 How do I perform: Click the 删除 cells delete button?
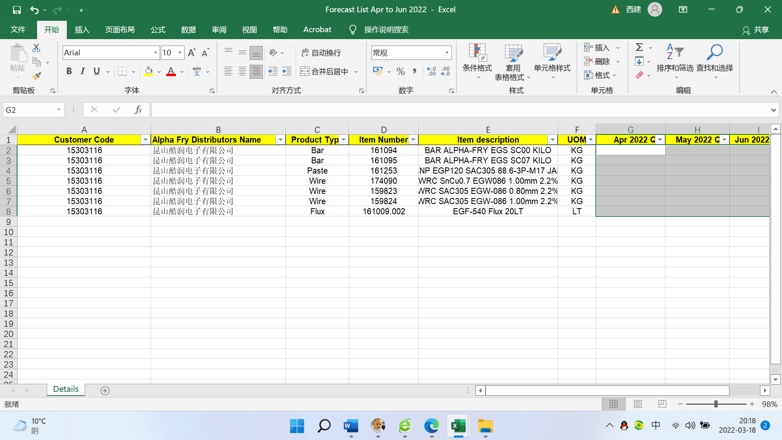[x=597, y=62]
